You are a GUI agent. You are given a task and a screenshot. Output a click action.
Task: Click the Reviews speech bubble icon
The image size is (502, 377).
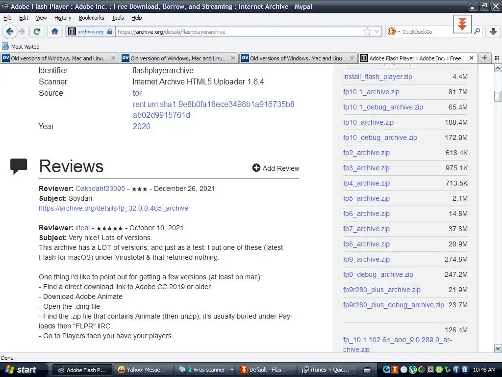19,166
